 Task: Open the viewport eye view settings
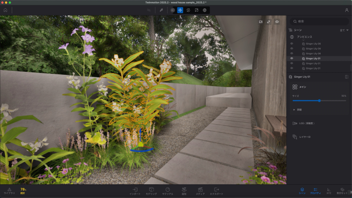pos(277,22)
